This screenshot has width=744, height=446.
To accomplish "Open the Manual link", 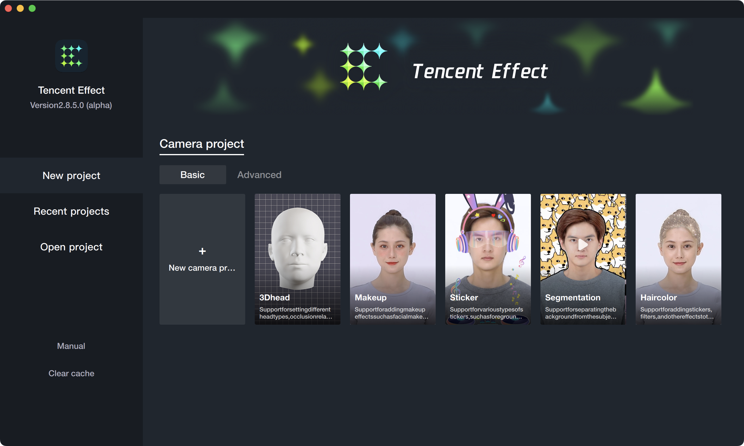I will click(71, 346).
